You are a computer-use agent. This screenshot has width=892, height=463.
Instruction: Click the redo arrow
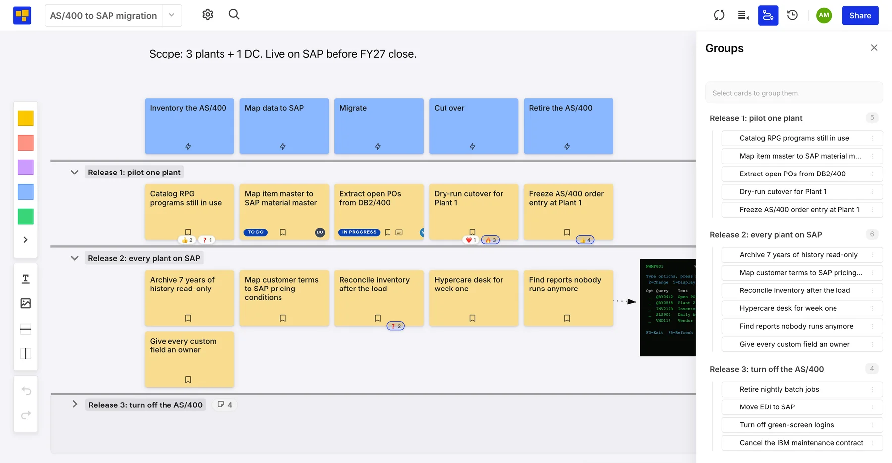[26, 415]
